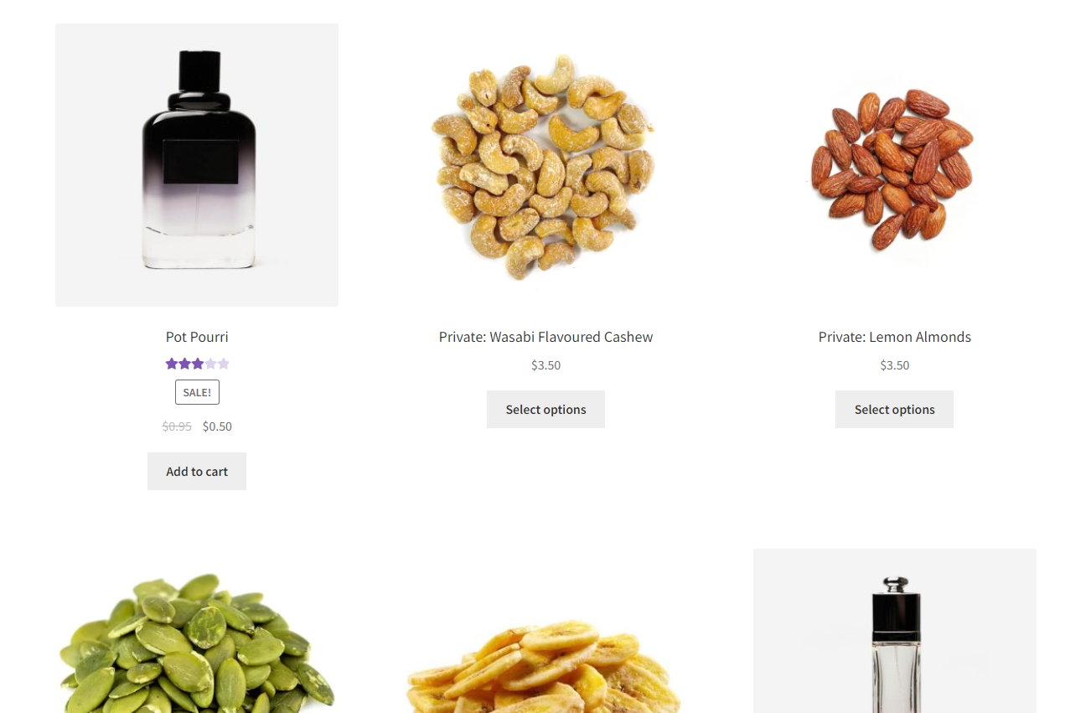
Task: Click the $3.50 price under Lemon Almonds
Action: [x=894, y=365]
